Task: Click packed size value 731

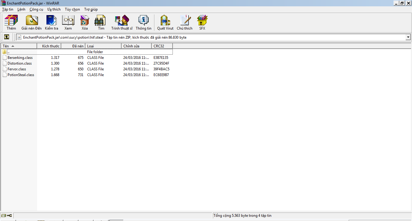Action: point(81,75)
